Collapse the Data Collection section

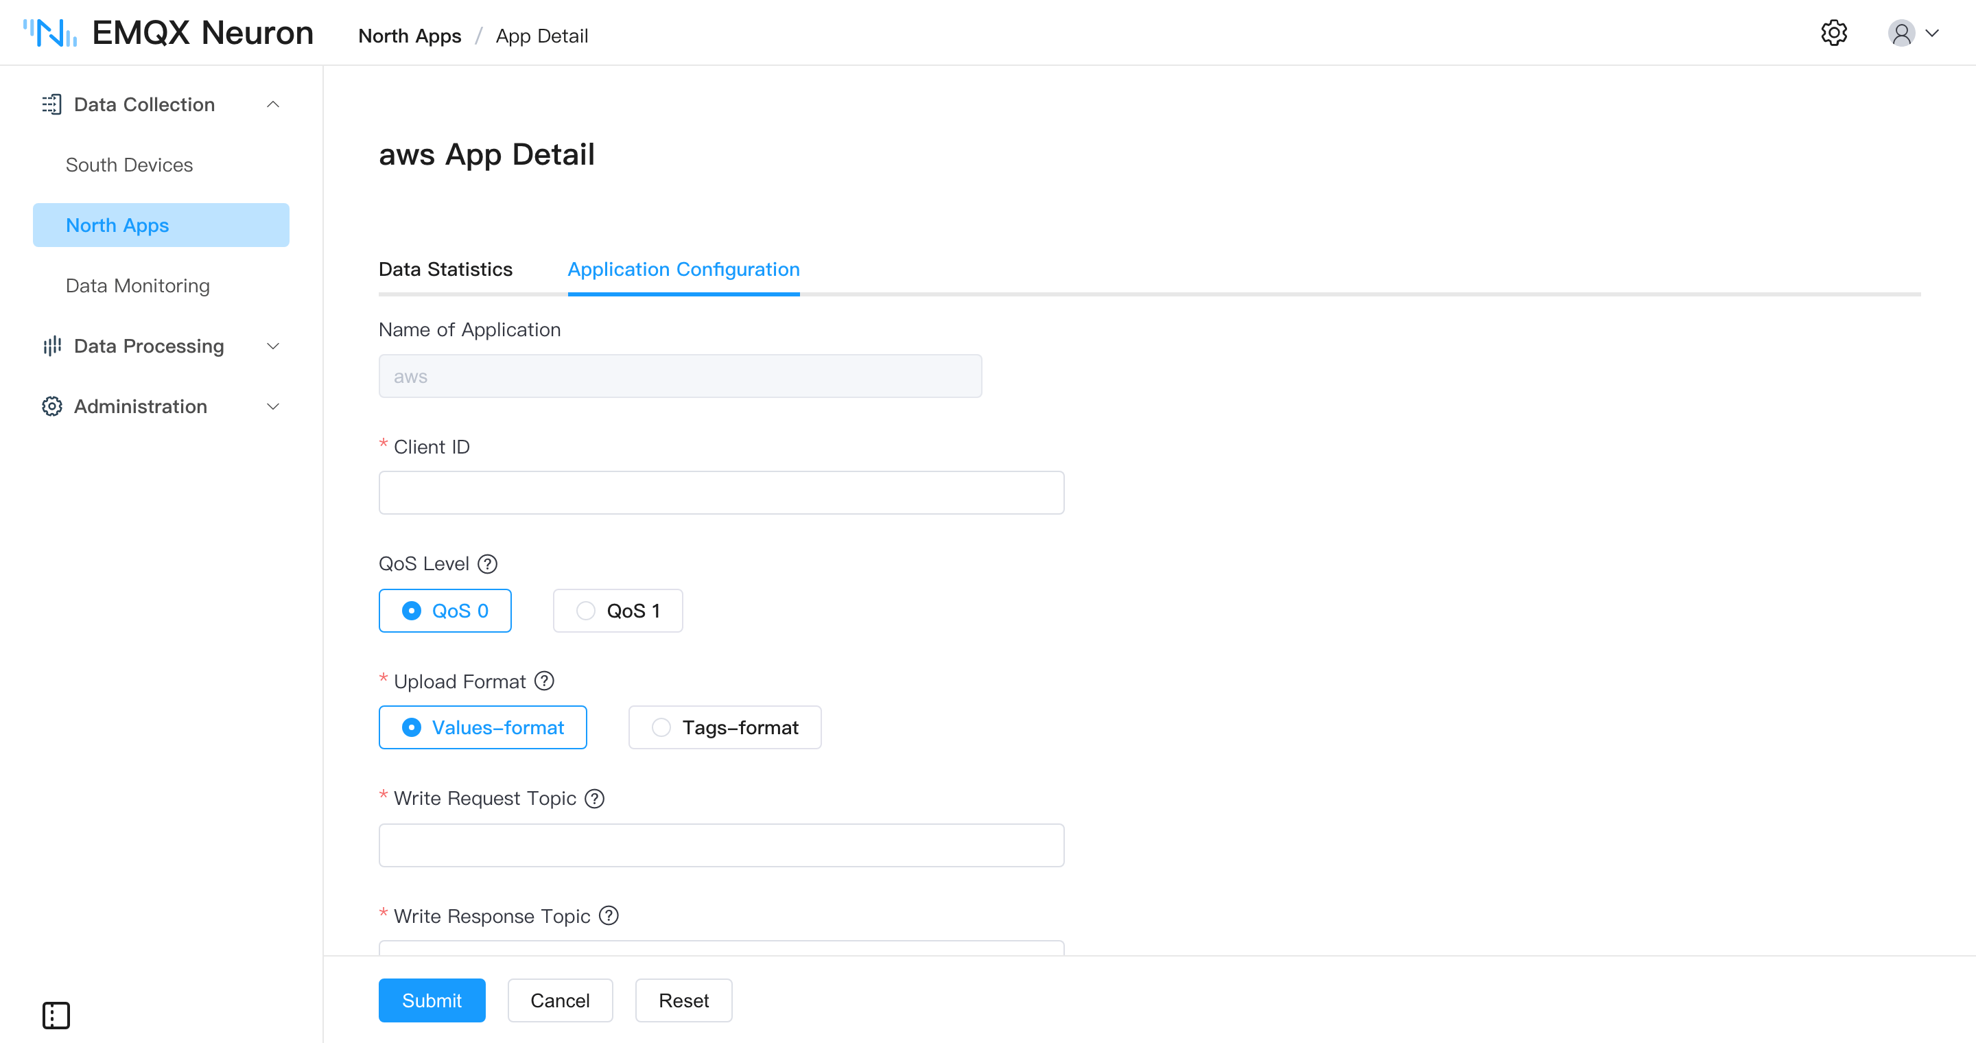coord(272,104)
